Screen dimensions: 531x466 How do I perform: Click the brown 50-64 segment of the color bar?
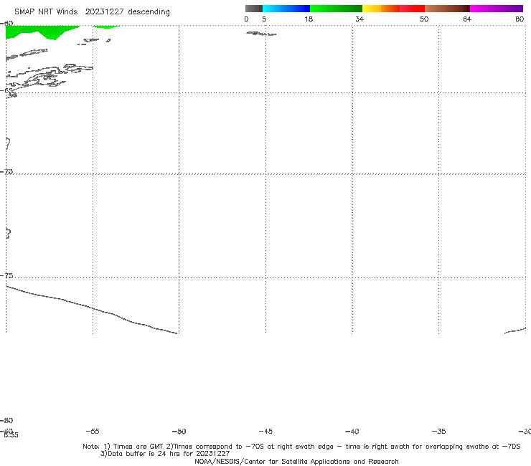pos(447,9)
